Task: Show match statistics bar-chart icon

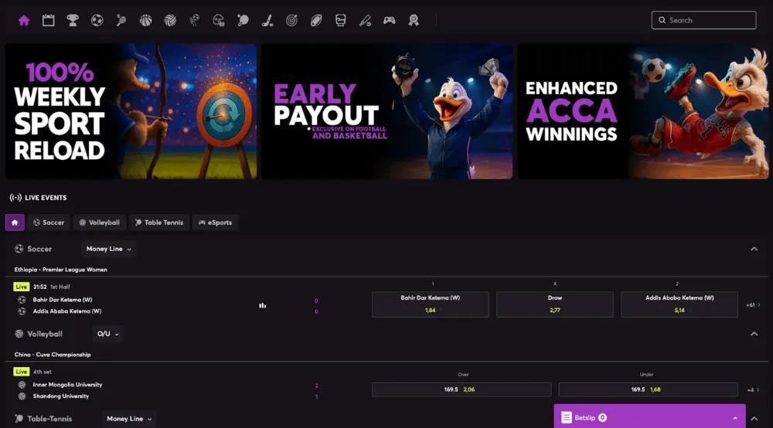Action: tap(263, 305)
